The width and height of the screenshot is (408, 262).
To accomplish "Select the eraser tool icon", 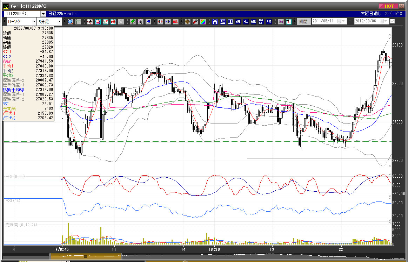I will point(148,22).
